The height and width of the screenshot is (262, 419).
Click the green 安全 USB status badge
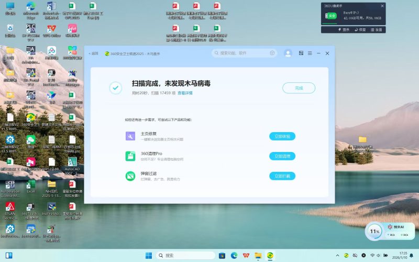click(x=331, y=16)
